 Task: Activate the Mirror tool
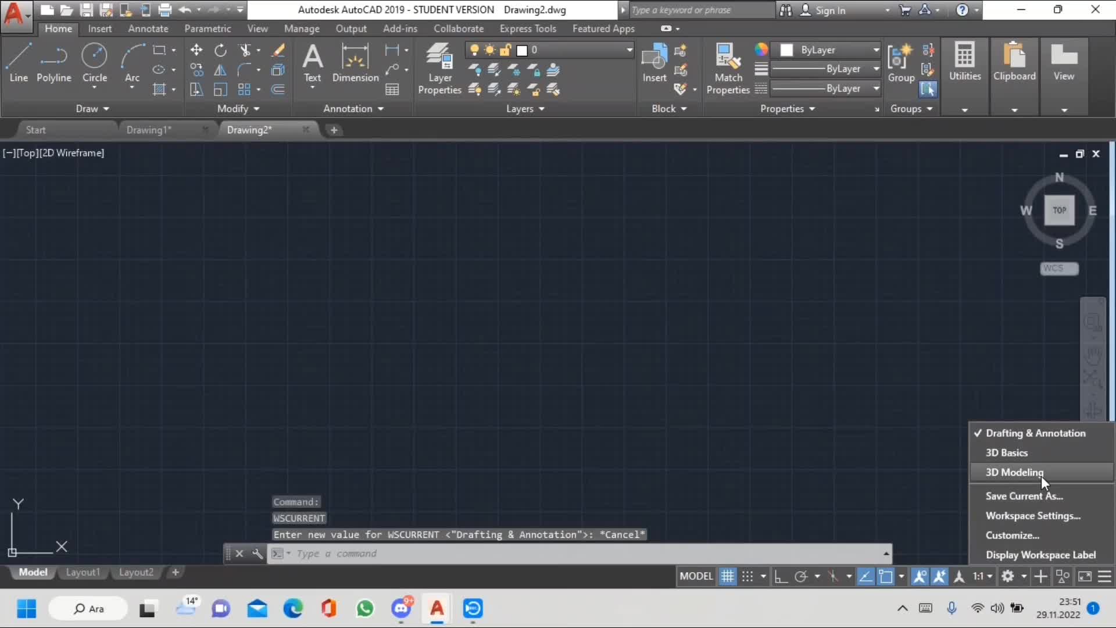[220, 70]
